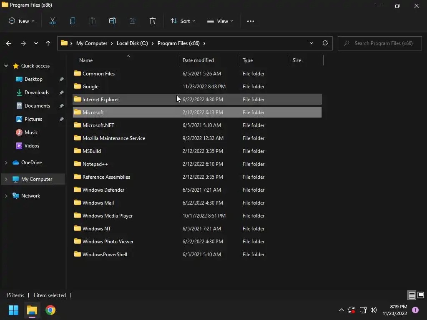Screen dimensions: 427x320
Task: Click the File Explorer taskbar icon
Action: tap(32, 310)
